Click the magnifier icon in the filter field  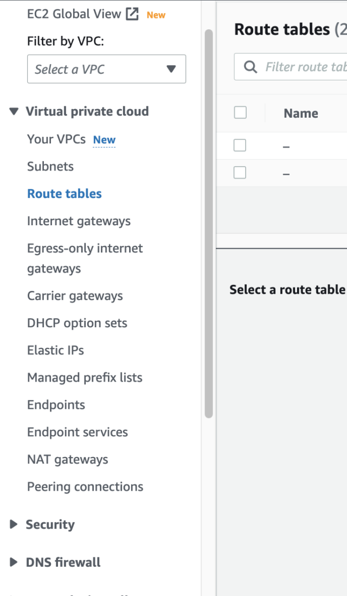click(250, 66)
